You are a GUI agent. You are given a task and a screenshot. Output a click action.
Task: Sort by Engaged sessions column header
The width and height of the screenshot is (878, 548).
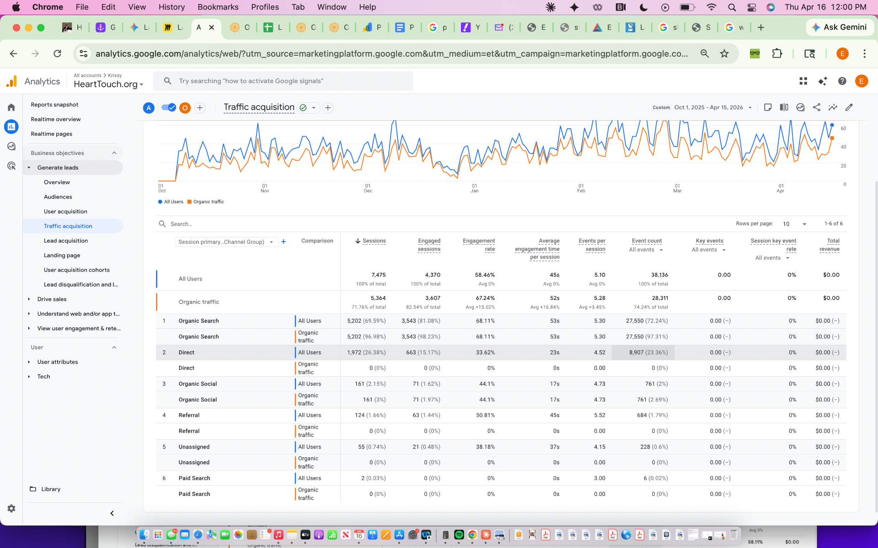pyautogui.click(x=429, y=245)
